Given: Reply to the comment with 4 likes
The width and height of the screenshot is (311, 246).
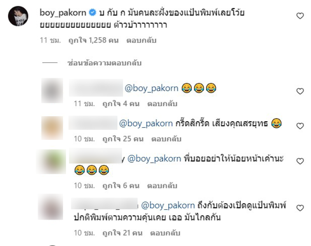Looking at the screenshot, I should (162, 104).
